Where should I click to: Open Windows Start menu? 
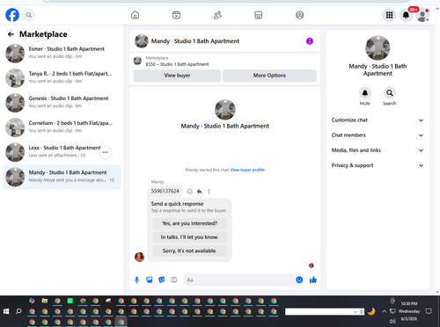click(x=6, y=311)
